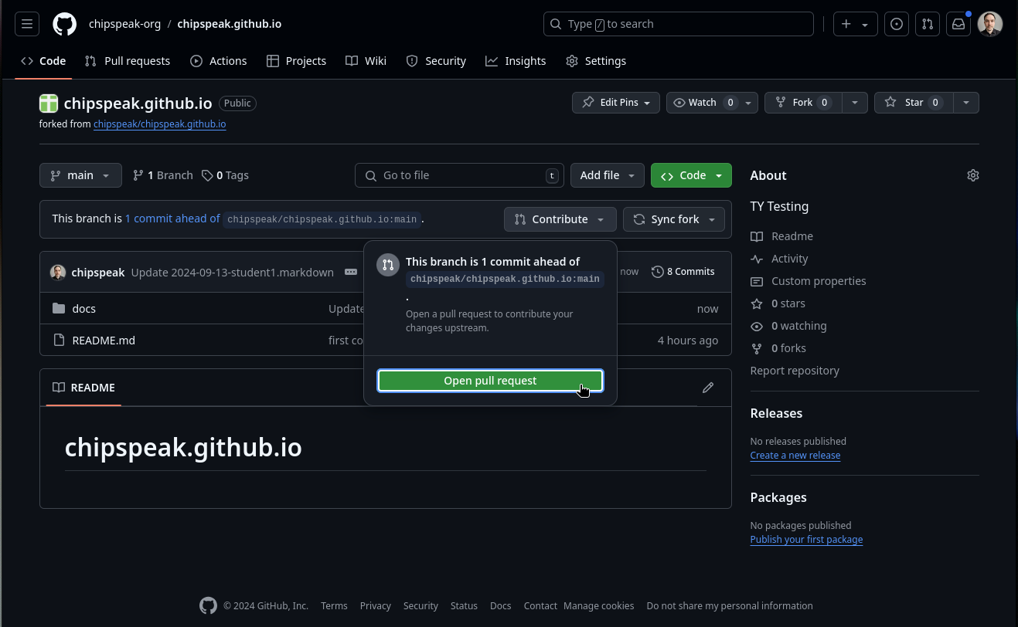Click Create a new release link
The width and height of the screenshot is (1018, 627).
795,455
